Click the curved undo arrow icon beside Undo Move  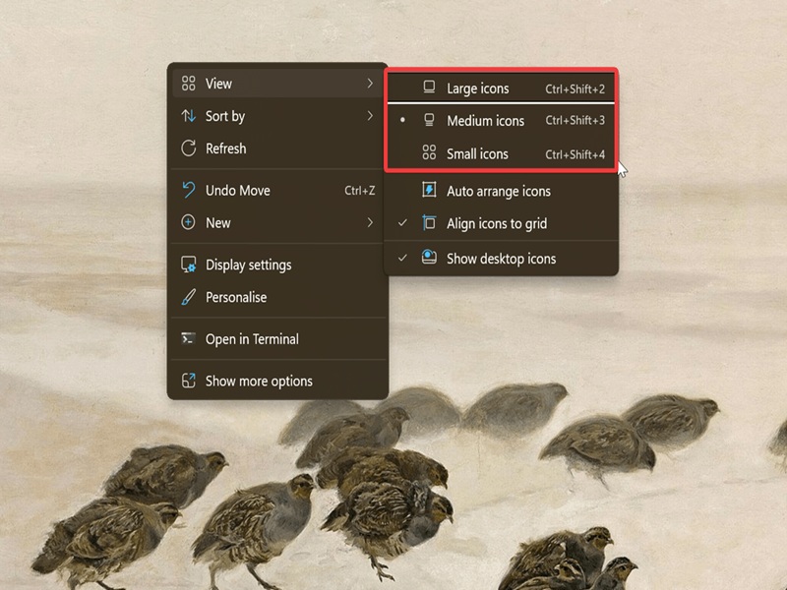(x=188, y=190)
